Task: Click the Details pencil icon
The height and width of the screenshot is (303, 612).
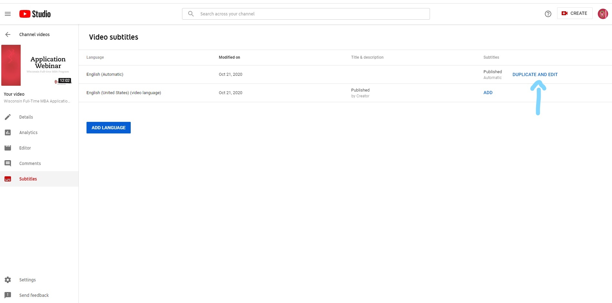Action: (x=8, y=117)
